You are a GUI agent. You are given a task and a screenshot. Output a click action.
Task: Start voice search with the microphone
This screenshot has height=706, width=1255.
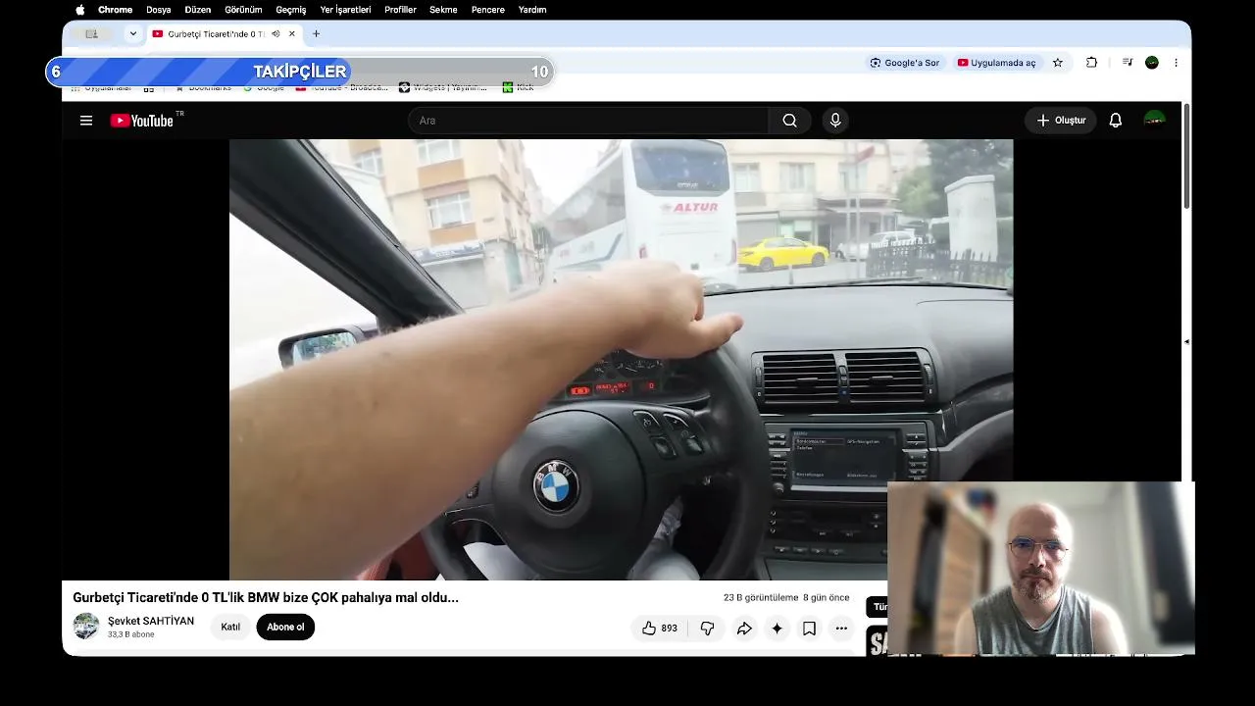coord(835,121)
